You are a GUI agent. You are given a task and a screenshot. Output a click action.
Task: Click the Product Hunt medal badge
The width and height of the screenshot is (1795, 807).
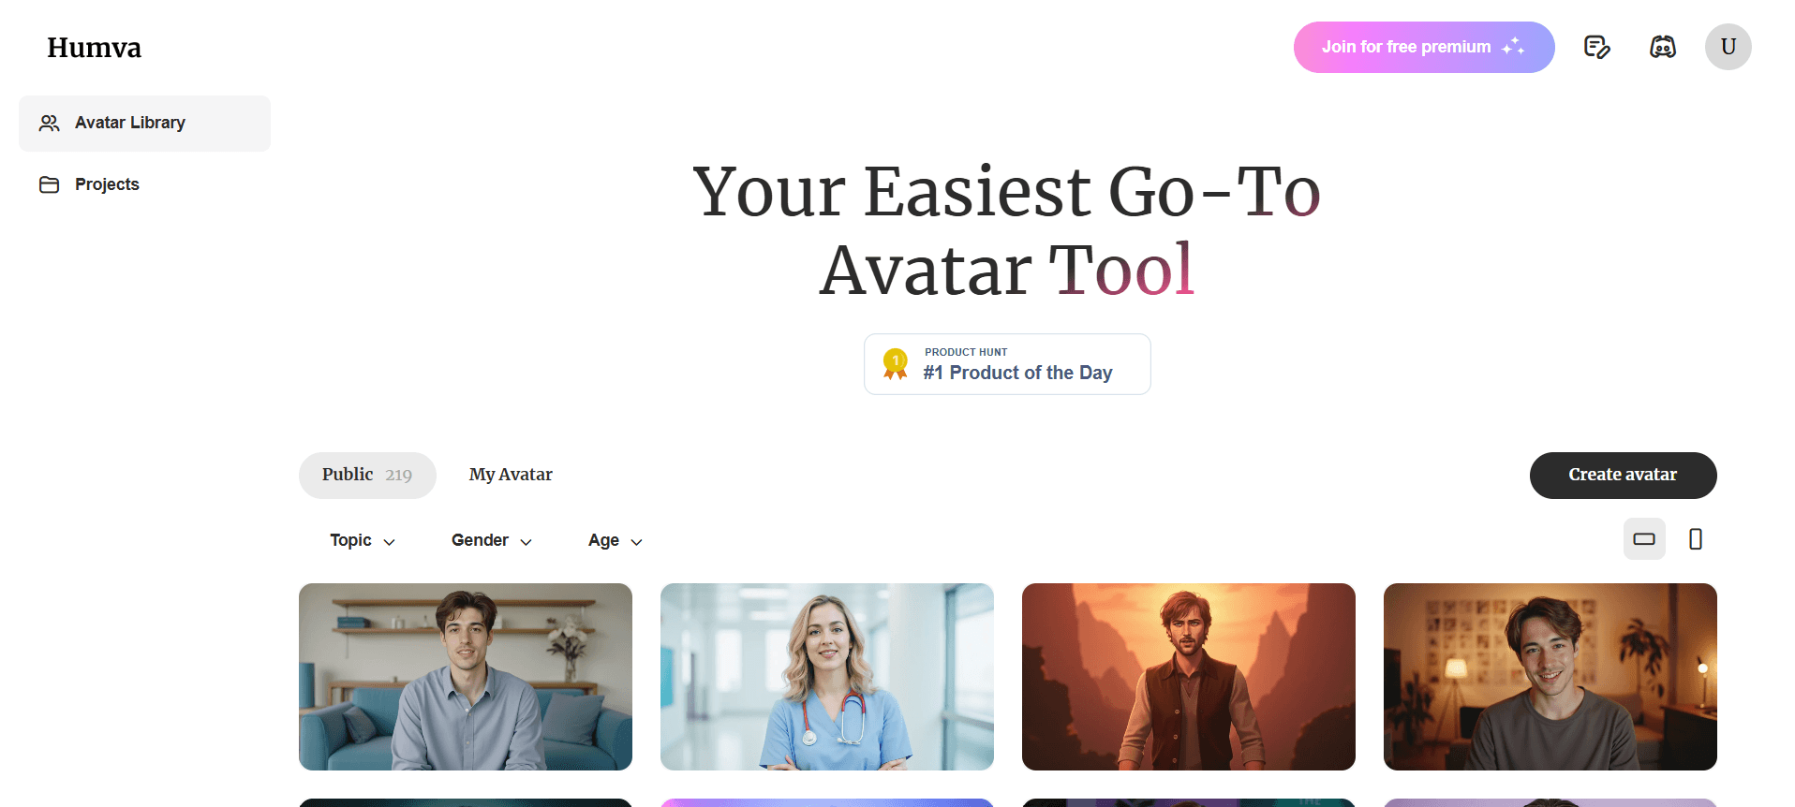click(896, 364)
